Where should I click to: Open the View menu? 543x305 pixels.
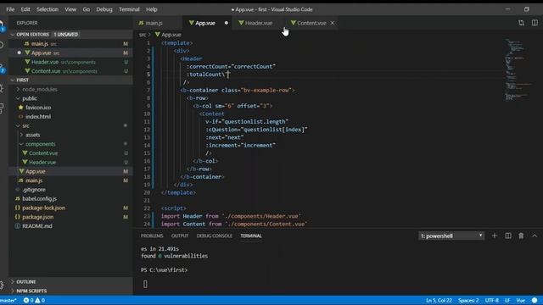70,9
